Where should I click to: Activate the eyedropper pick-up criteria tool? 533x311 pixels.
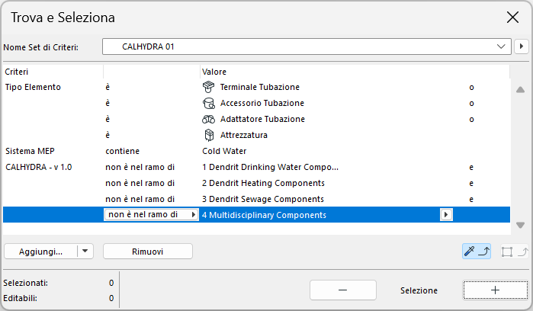[476, 251]
